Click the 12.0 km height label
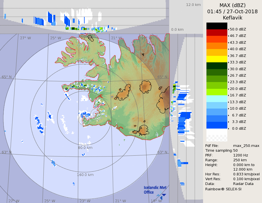The height and width of the screenshot is (203, 262). 193,5
